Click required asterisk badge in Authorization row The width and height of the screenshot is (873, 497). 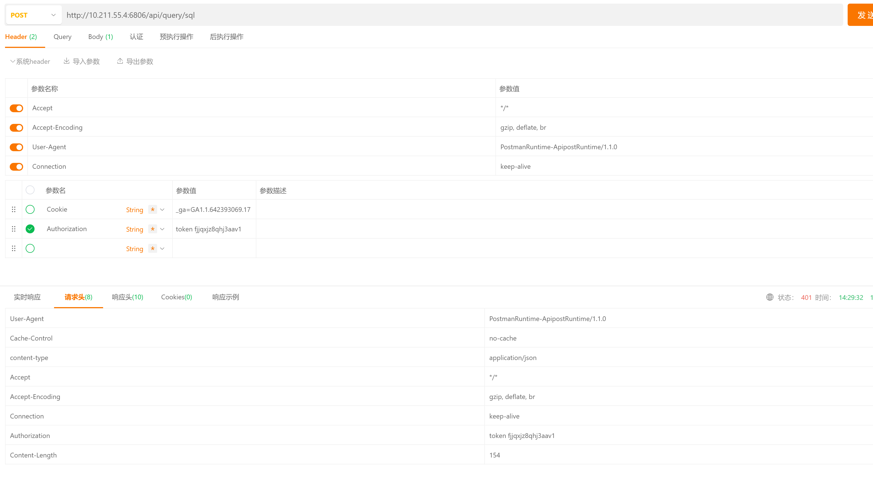(153, 229)
